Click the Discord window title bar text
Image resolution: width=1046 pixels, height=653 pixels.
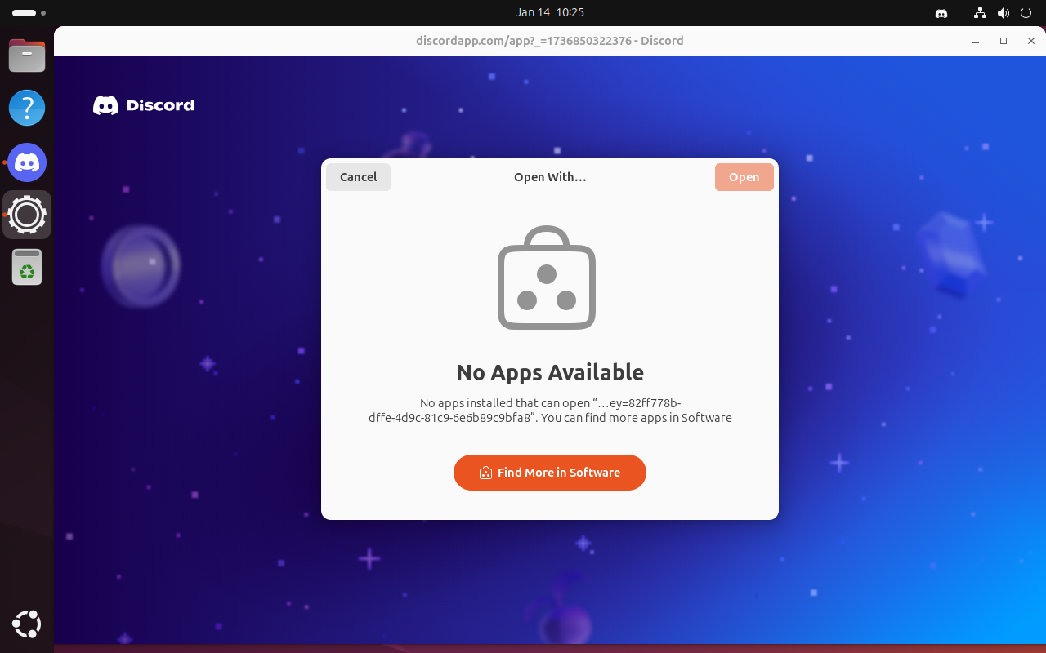click(550, 41)
